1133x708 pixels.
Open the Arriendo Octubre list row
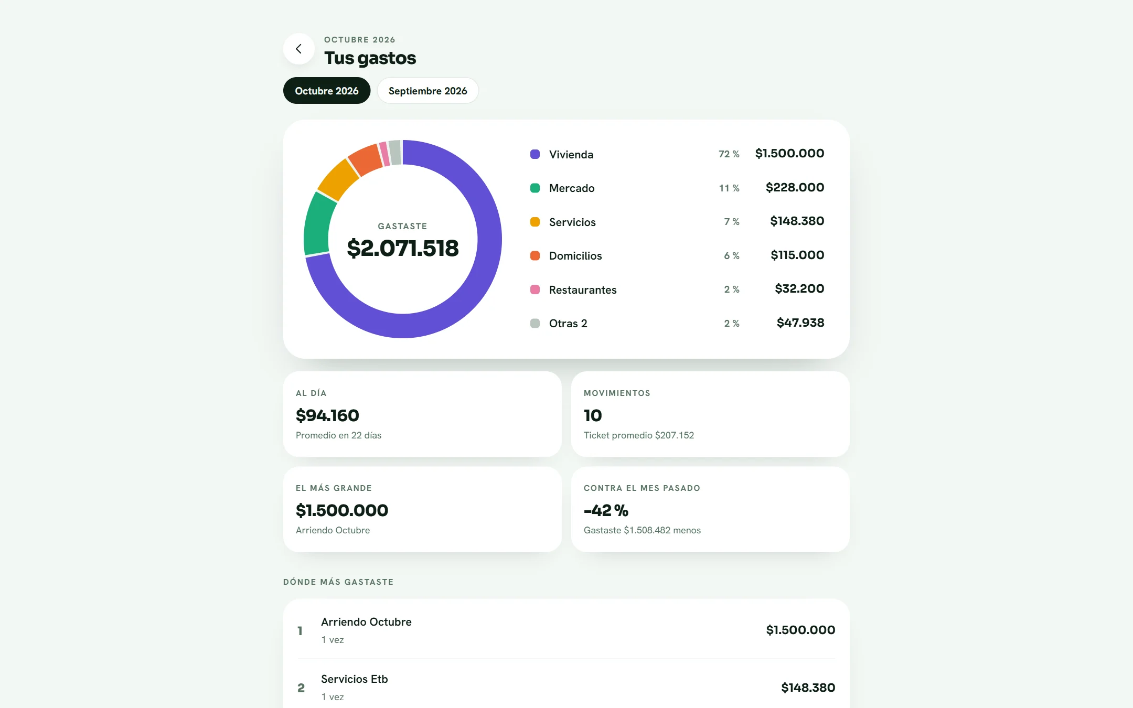[x=566, y=630]
